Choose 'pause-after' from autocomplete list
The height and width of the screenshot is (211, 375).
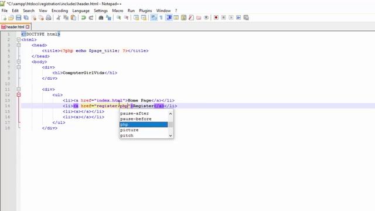pos(144,113)
